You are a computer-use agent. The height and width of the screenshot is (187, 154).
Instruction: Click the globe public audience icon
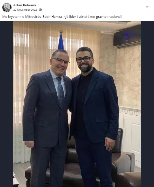[x=40, y=10]
